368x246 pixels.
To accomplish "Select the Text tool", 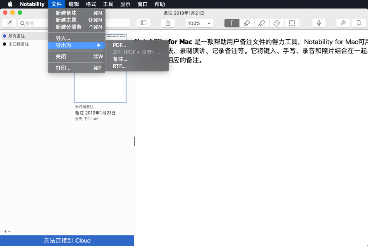I will coord(232,23).
